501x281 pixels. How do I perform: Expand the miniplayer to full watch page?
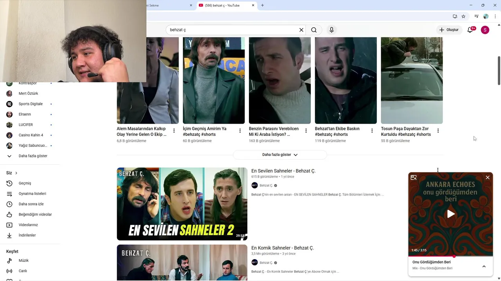pos(414,178)
